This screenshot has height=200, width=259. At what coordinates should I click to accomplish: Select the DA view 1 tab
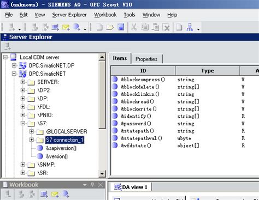point(131,187)
